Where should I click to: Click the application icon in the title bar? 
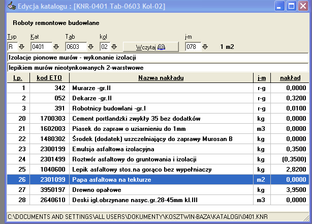(x=12, y=6)
